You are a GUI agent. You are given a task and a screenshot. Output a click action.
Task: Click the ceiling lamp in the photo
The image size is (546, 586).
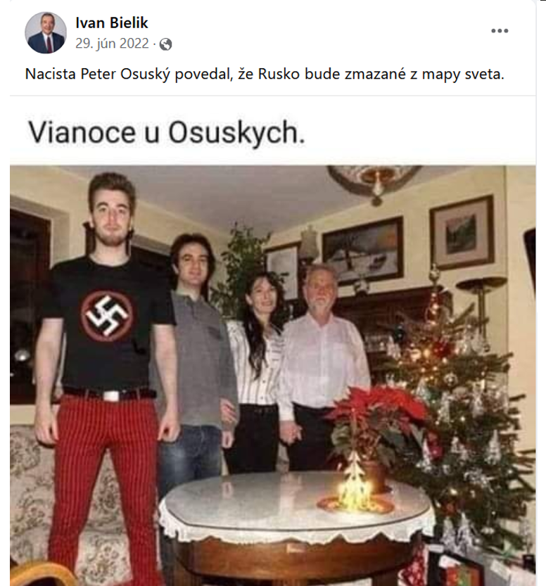374,182
